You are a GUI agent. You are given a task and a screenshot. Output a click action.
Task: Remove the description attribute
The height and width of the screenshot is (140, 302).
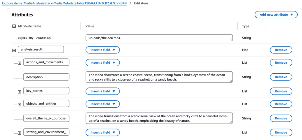(281, 77)
